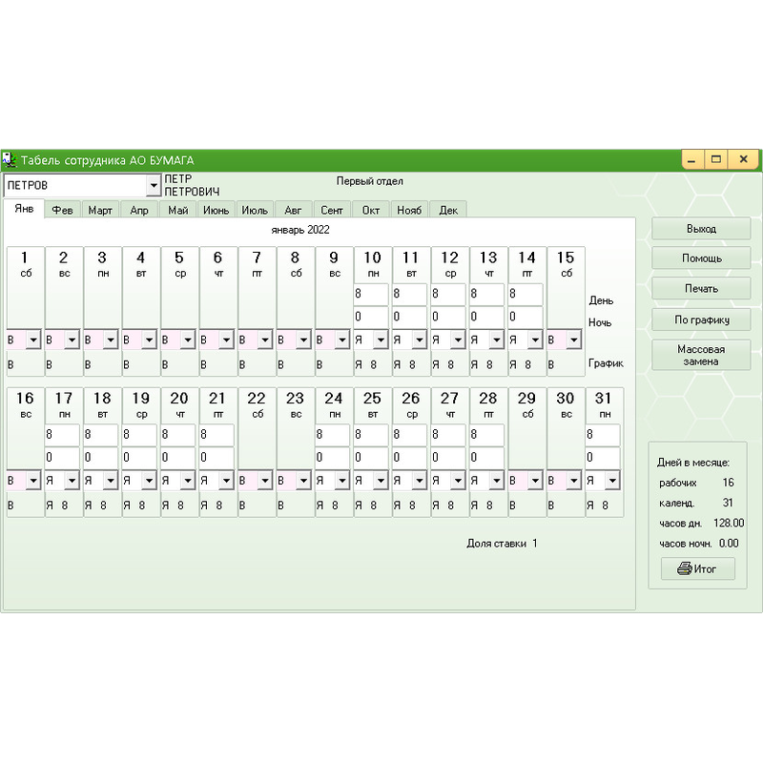Screen dimensions: 763x763
Task: Open the Массовая замена dialog
Action: click(701, 355)
